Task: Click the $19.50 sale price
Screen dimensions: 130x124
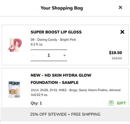Action: (115, 53)
